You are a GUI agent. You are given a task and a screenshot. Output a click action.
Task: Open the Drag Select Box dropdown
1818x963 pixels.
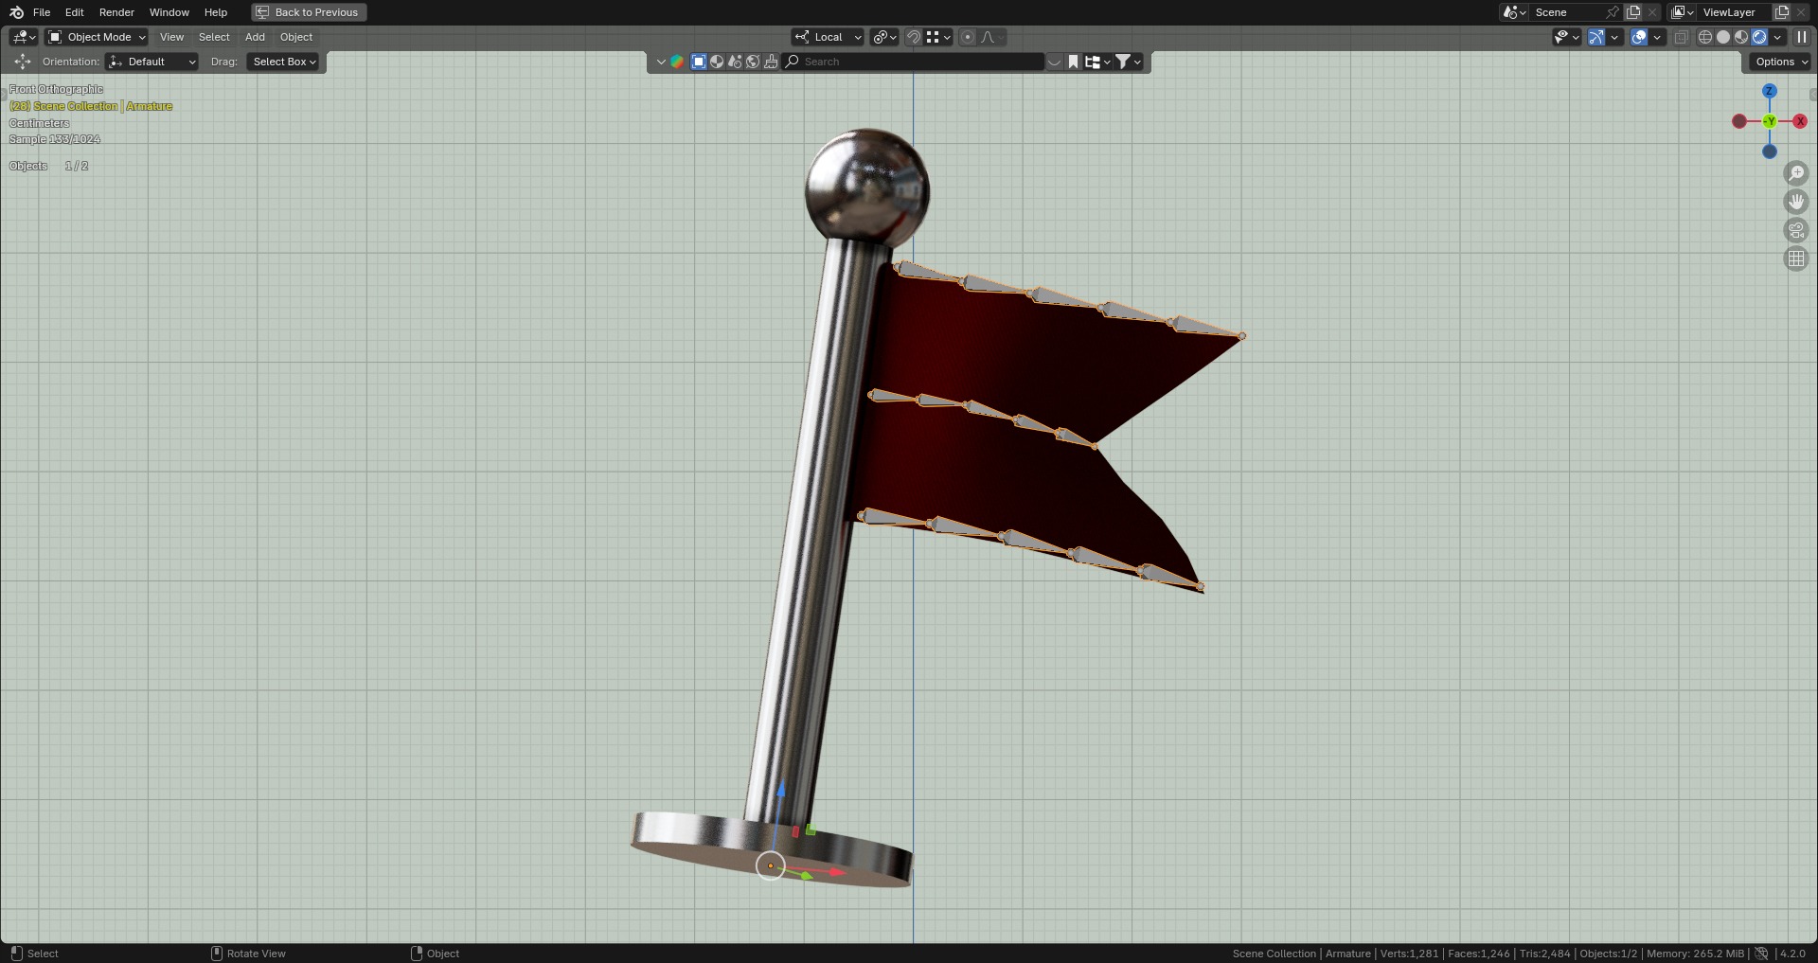[283, 62]
